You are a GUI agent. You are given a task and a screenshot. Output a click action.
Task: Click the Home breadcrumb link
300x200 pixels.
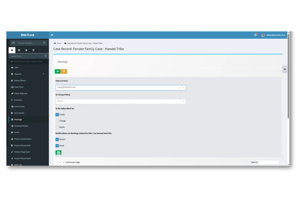pos(59,43)
